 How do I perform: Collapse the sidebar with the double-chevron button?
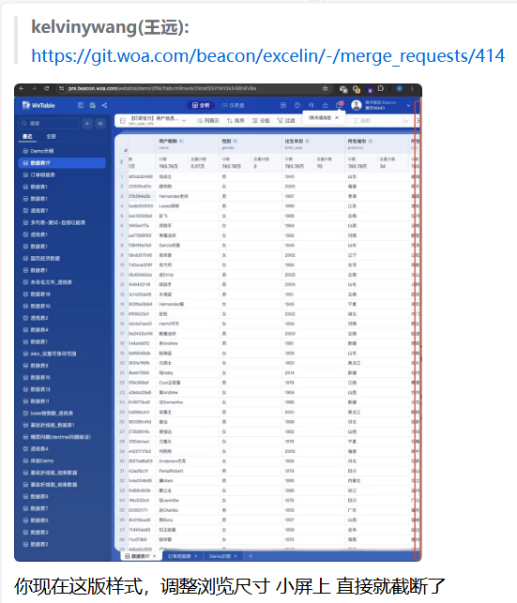(x=100, y=124)
